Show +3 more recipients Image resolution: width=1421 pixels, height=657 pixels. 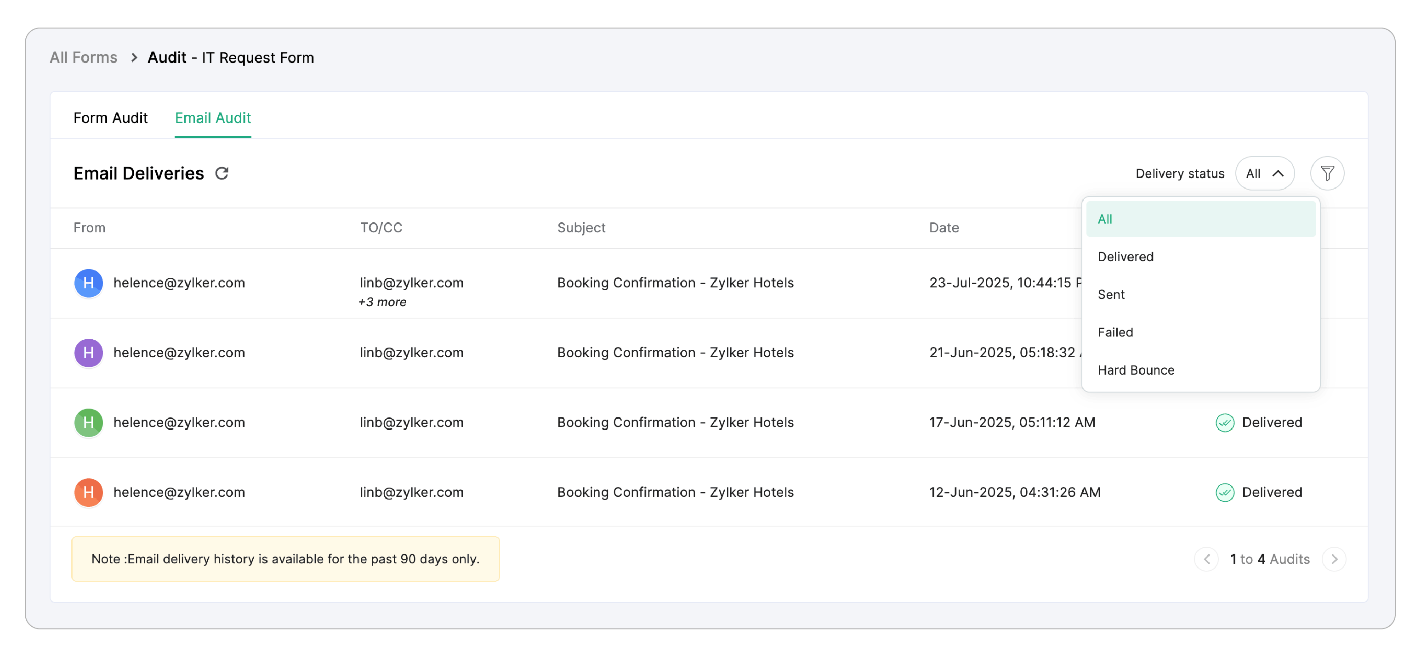pos(382,302)
